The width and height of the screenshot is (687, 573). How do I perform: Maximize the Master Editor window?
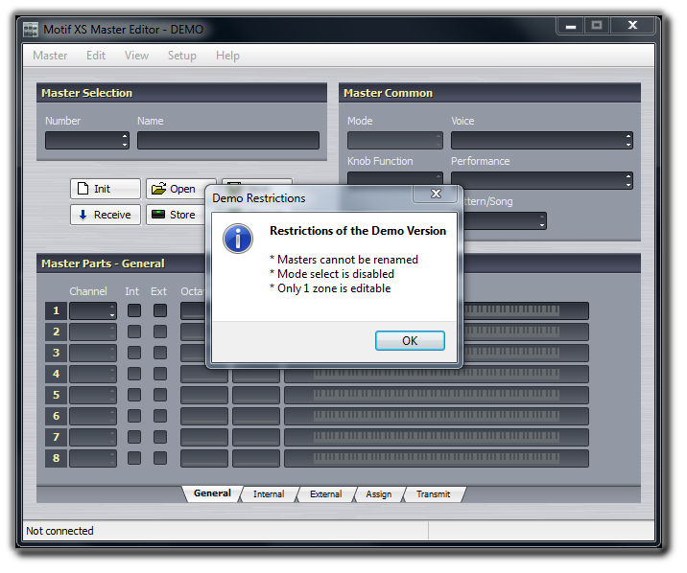pos(596,25)
